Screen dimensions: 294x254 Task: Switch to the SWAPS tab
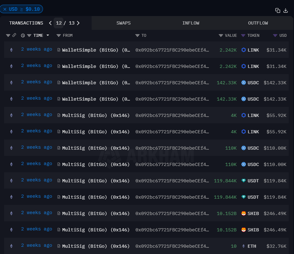[x=123, y=23]
